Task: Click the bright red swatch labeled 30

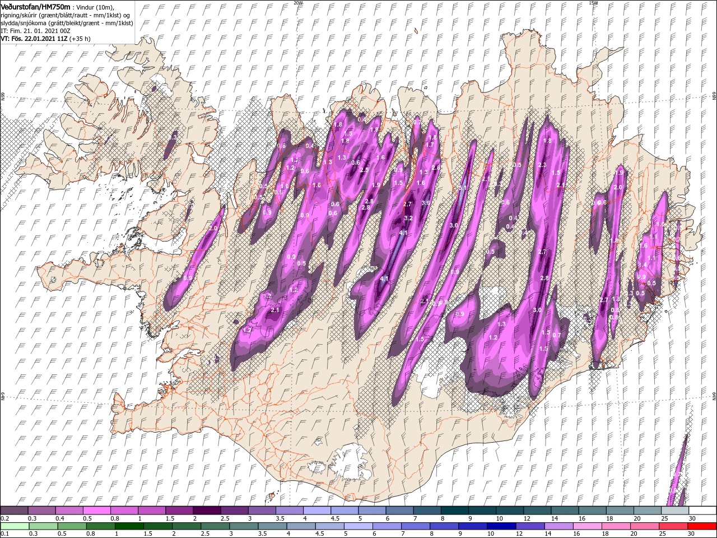Action: 702,526
